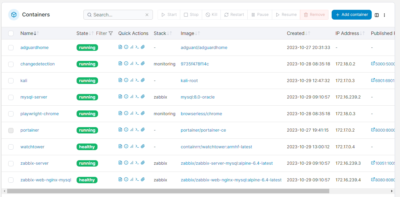400x197 pixels.
Task: Click the Stop toolbar button
Action: pos(191,15)
